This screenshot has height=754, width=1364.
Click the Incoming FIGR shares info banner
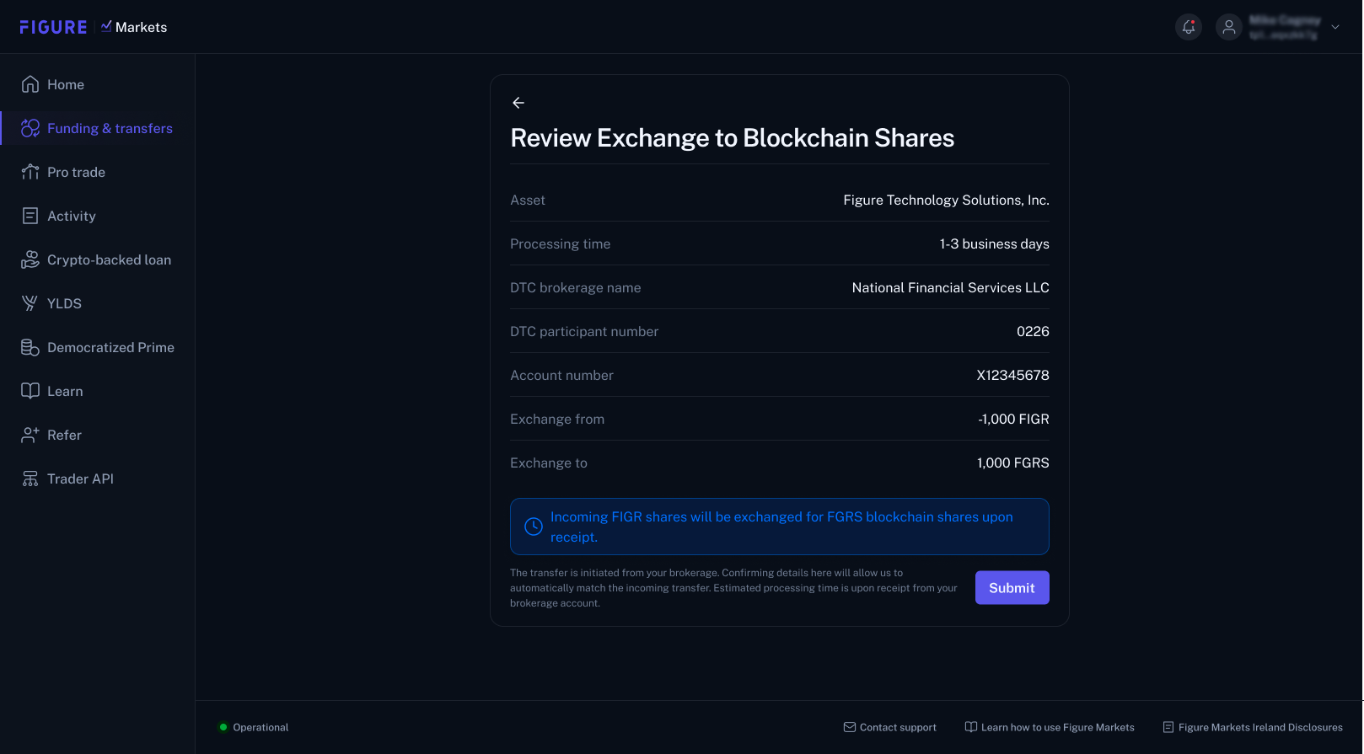click(780, 527)
